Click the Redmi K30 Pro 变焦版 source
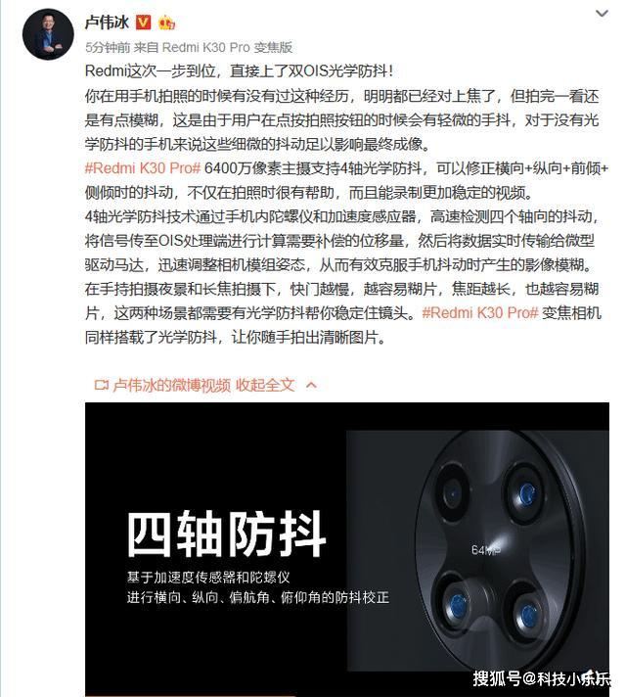Viewport: 626px width, 697px height. 228,47
